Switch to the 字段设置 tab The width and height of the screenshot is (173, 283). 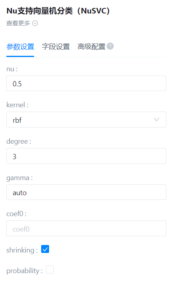[x=56, y=47]
